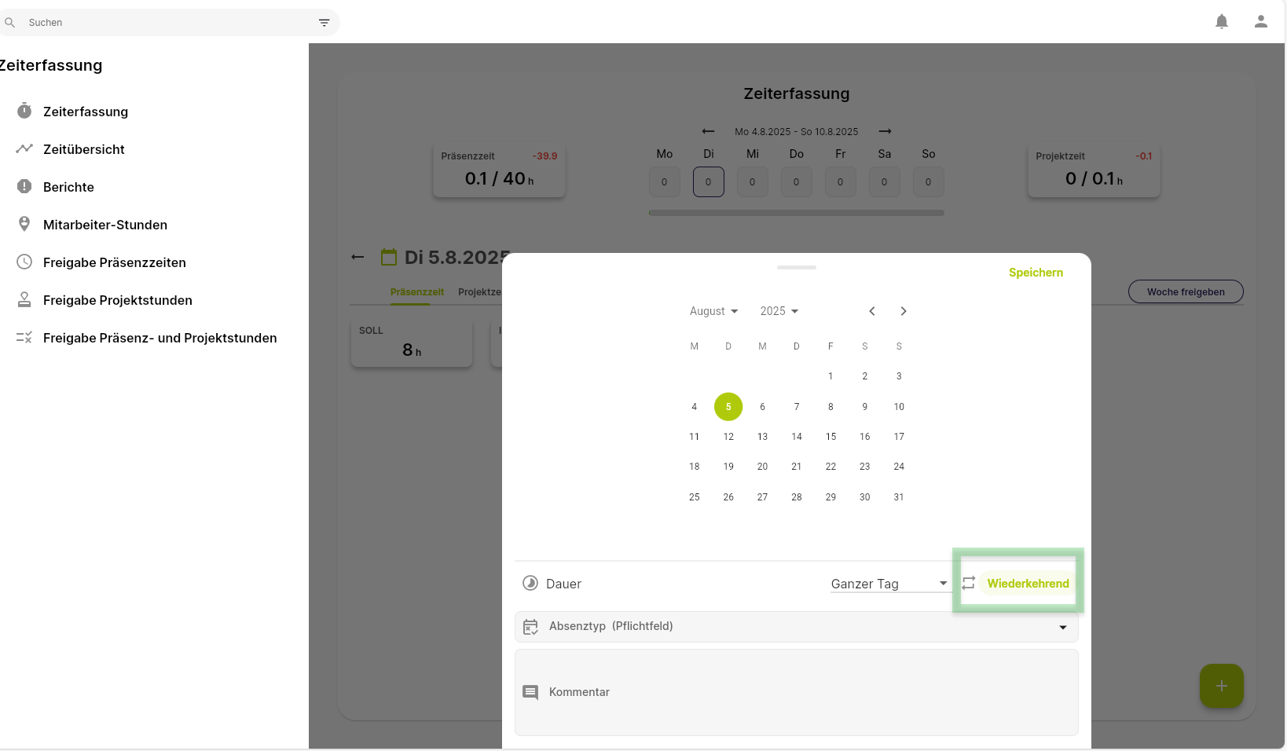This screenshot has width=1287, height=751.
Task: Open Freigabe Projektstunden in the sidebar
Action: [118, 300]
